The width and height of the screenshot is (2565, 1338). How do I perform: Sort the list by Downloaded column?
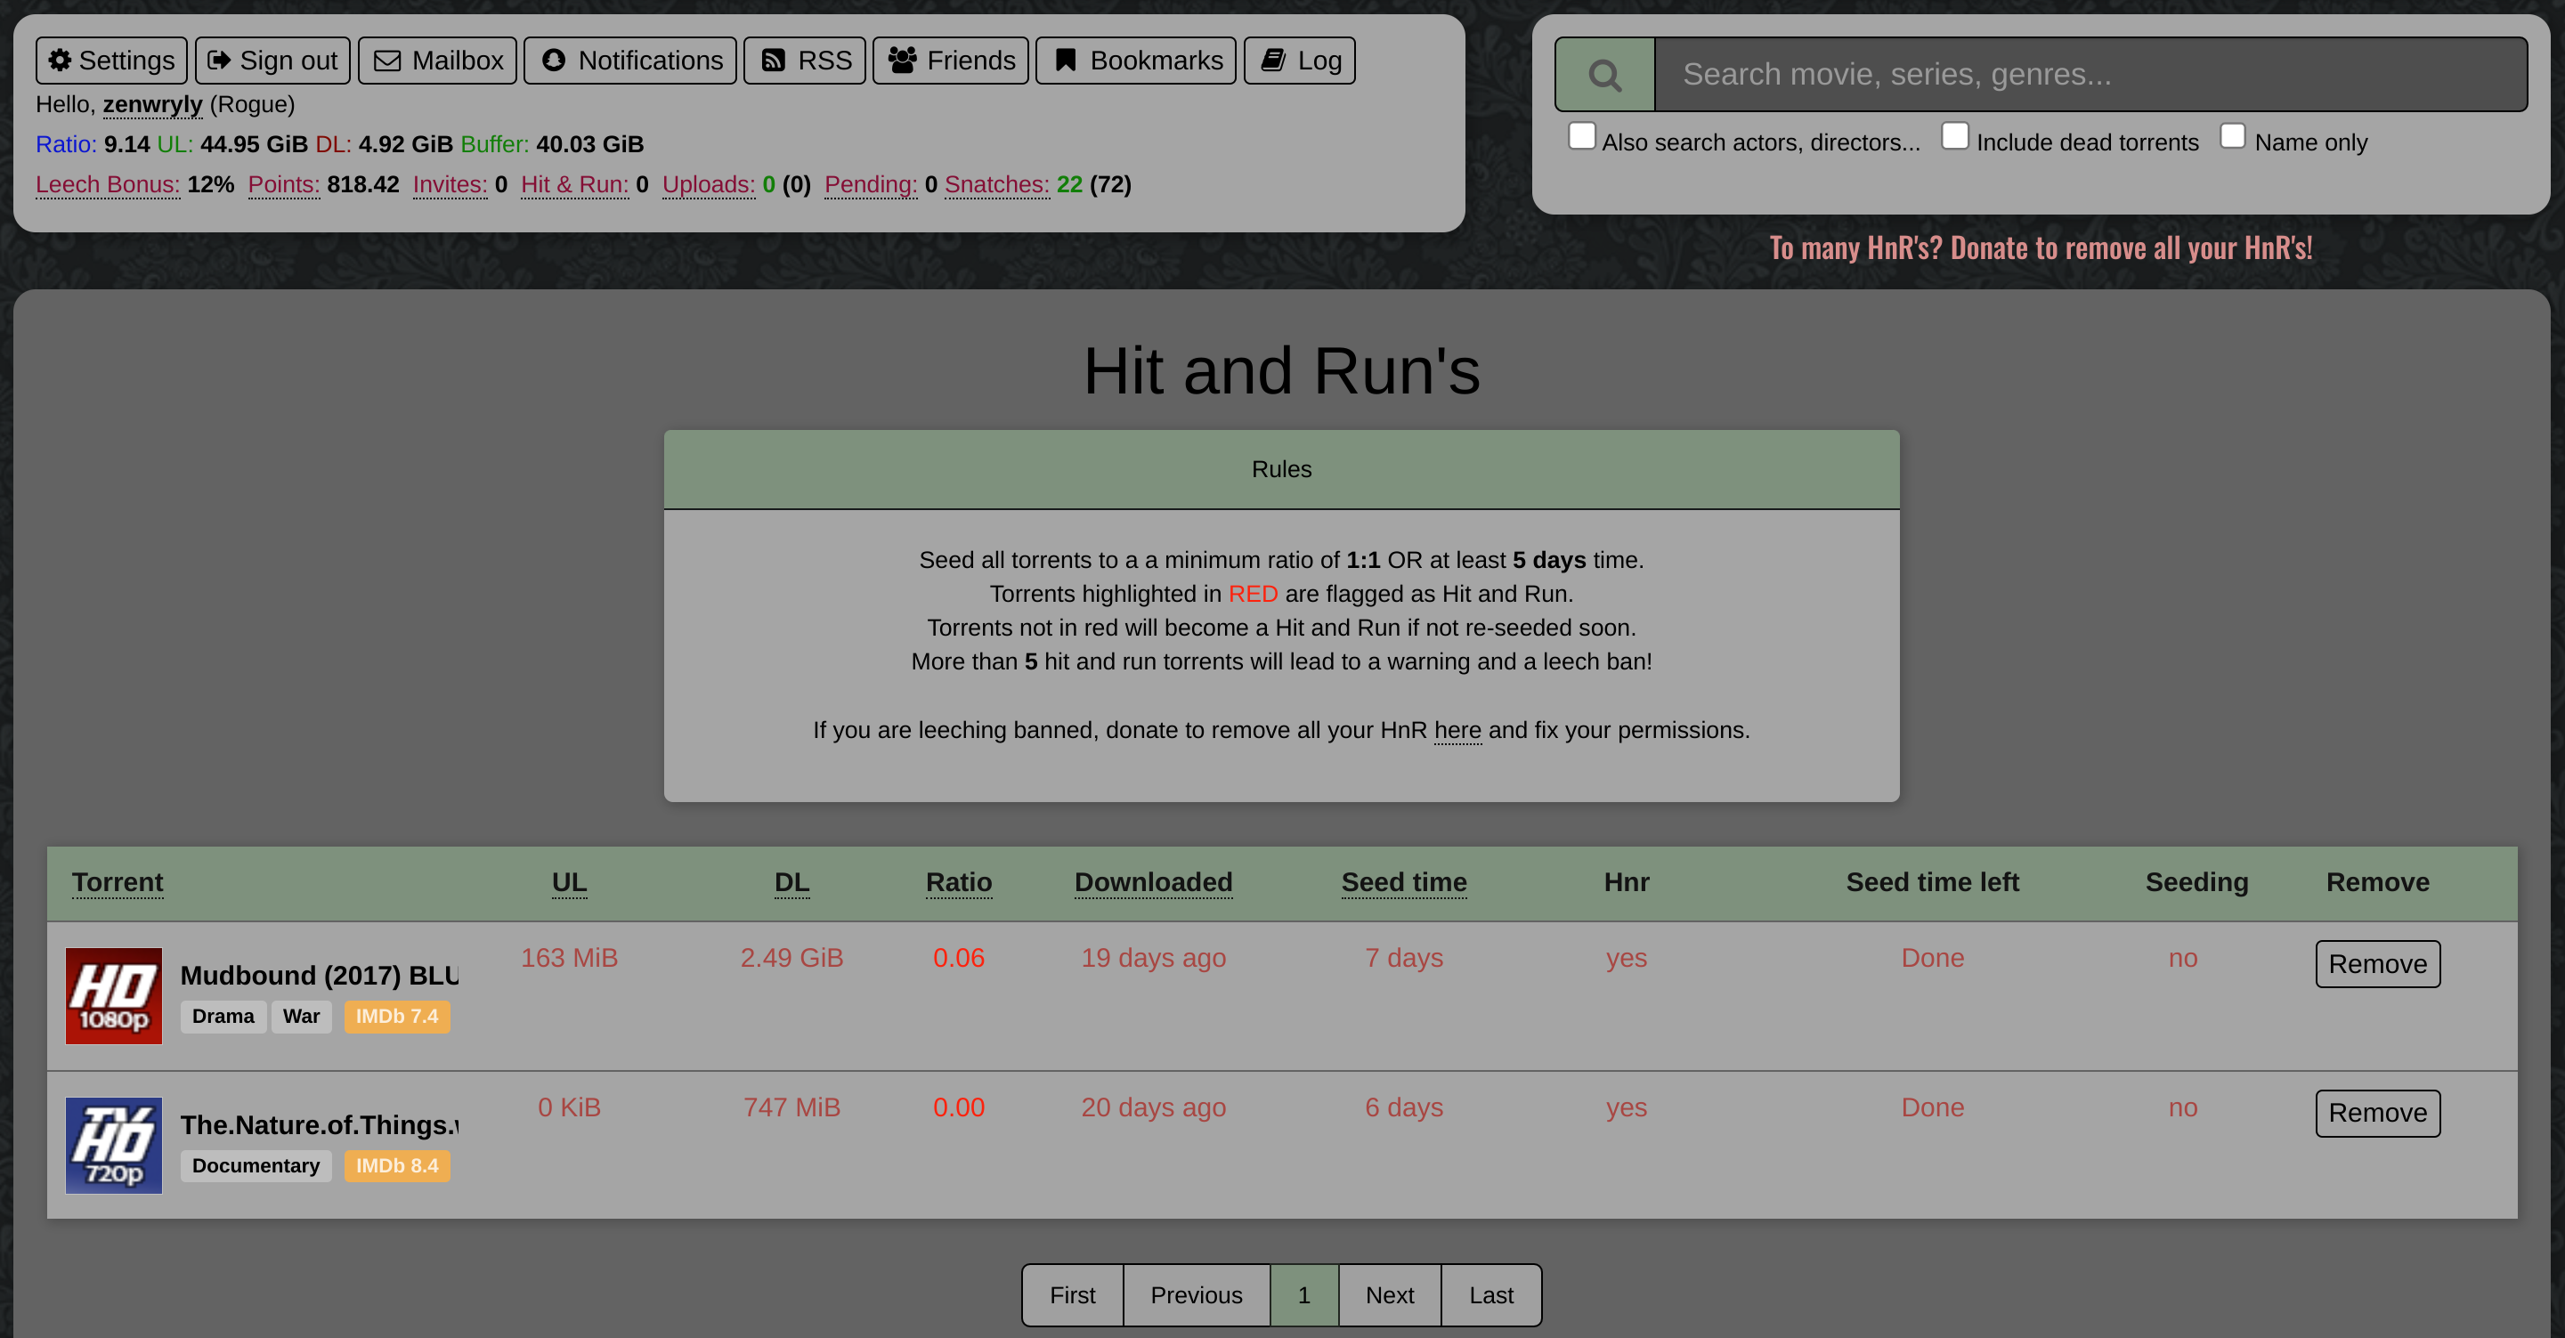(x=1153, y=882)
